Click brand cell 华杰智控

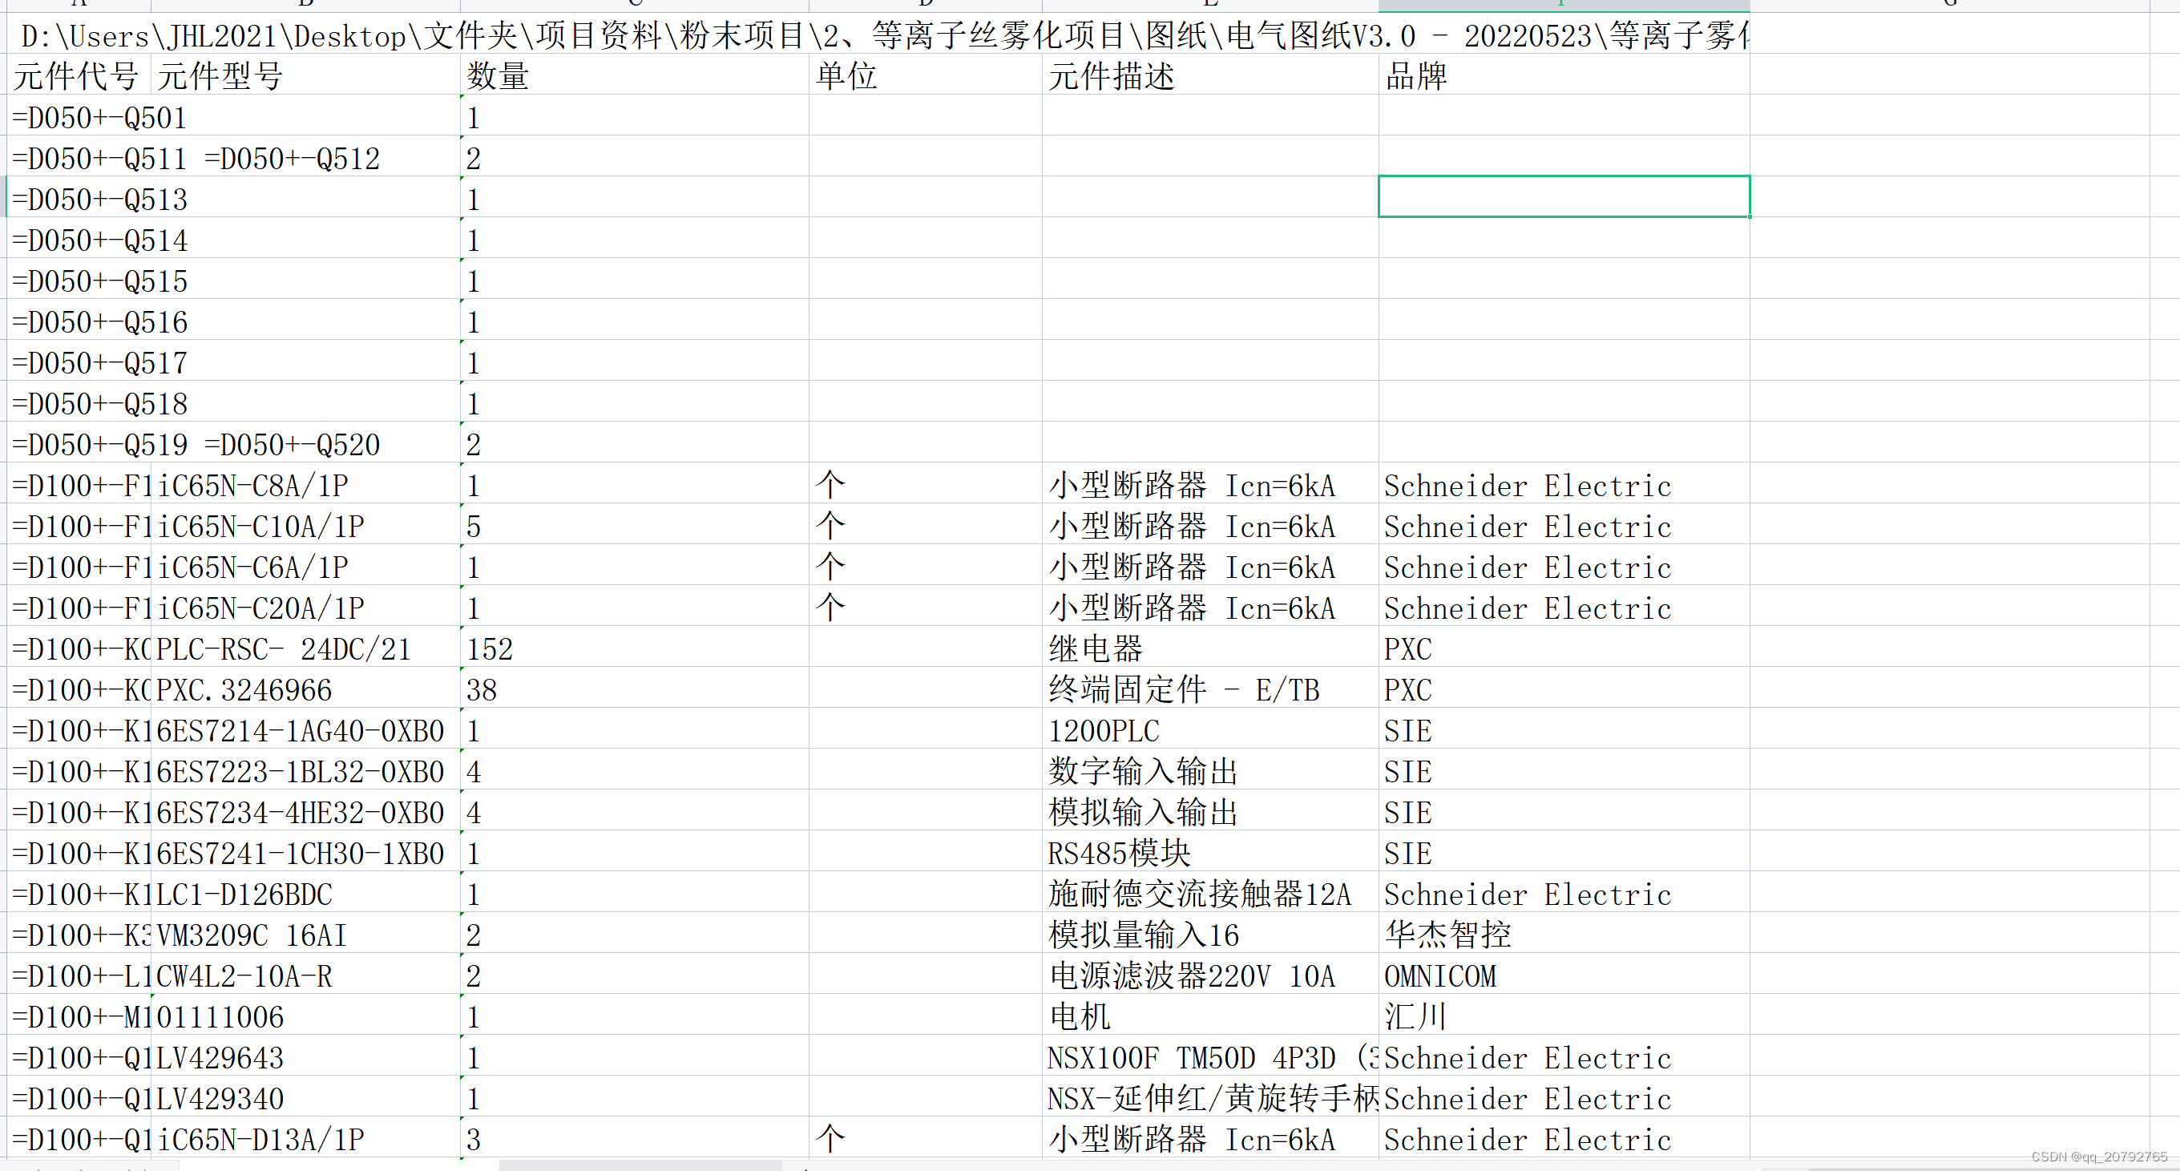tap(1564, 932)
